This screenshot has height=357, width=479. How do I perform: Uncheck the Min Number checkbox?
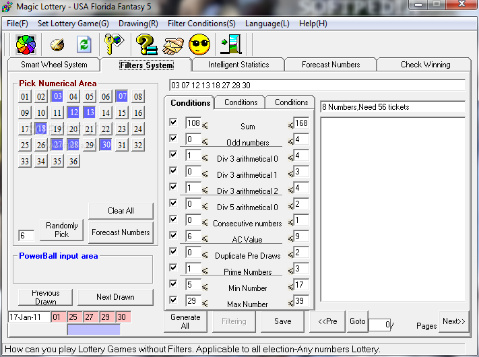click(173, 284)
